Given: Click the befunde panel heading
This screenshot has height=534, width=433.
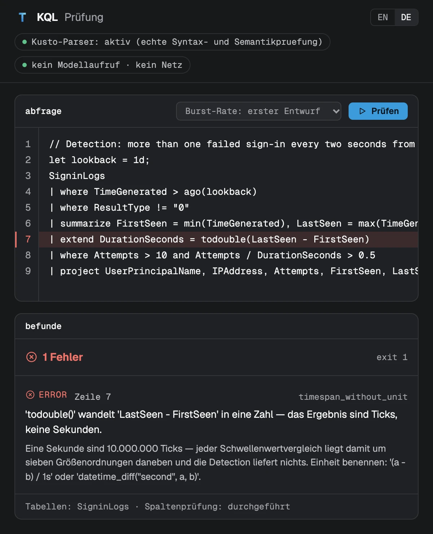Looking at the screenshot, I should 43,326.
